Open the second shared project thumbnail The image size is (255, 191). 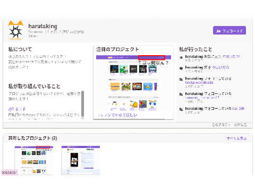81,160
